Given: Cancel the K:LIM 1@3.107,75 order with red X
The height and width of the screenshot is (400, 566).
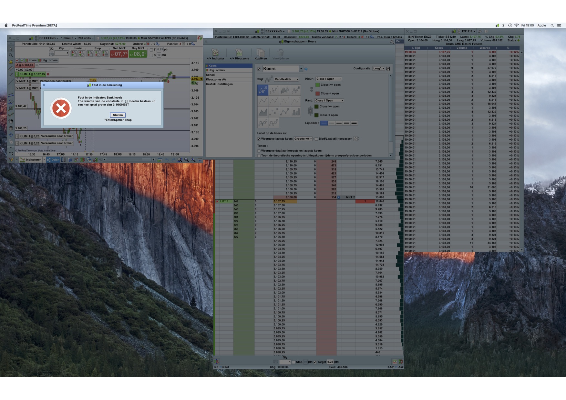Looking at the screenshot, I should click(x=48, y=74).
